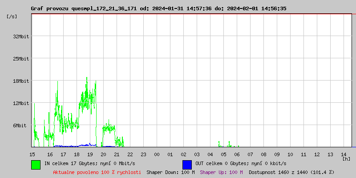Click the '6Mbit' y-axis label
Image resolution: width=356 pixels, height=178 pixels.
(x=20, y=125)
